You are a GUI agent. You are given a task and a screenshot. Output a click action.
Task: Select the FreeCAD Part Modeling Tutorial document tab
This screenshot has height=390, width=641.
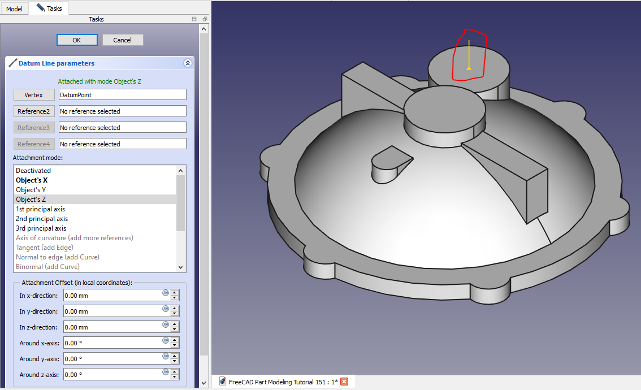tap(283, 382)
